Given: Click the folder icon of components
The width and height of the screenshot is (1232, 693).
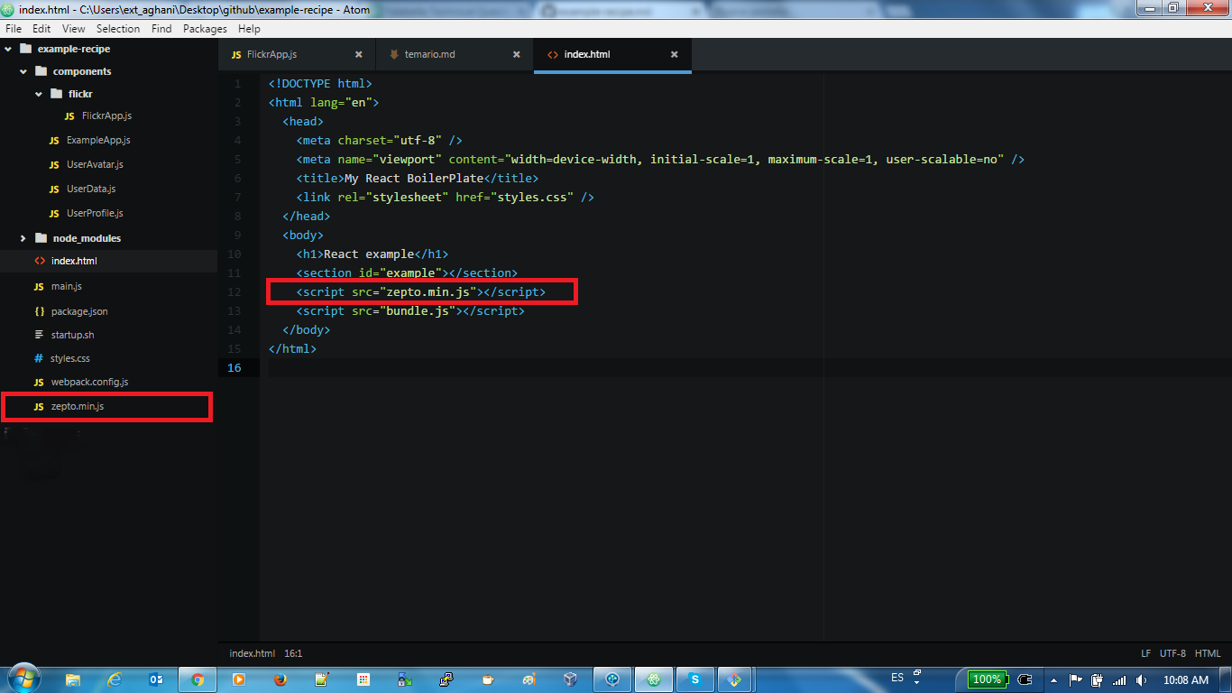Looking at the screenshot, I should tap(41, 71).
